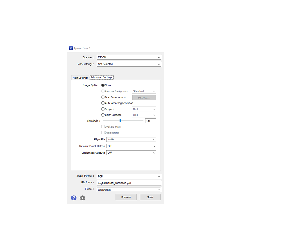The width and height of the screenshot is (296, 228).
Task: Click the Preview button
Action: coord(126,197)
